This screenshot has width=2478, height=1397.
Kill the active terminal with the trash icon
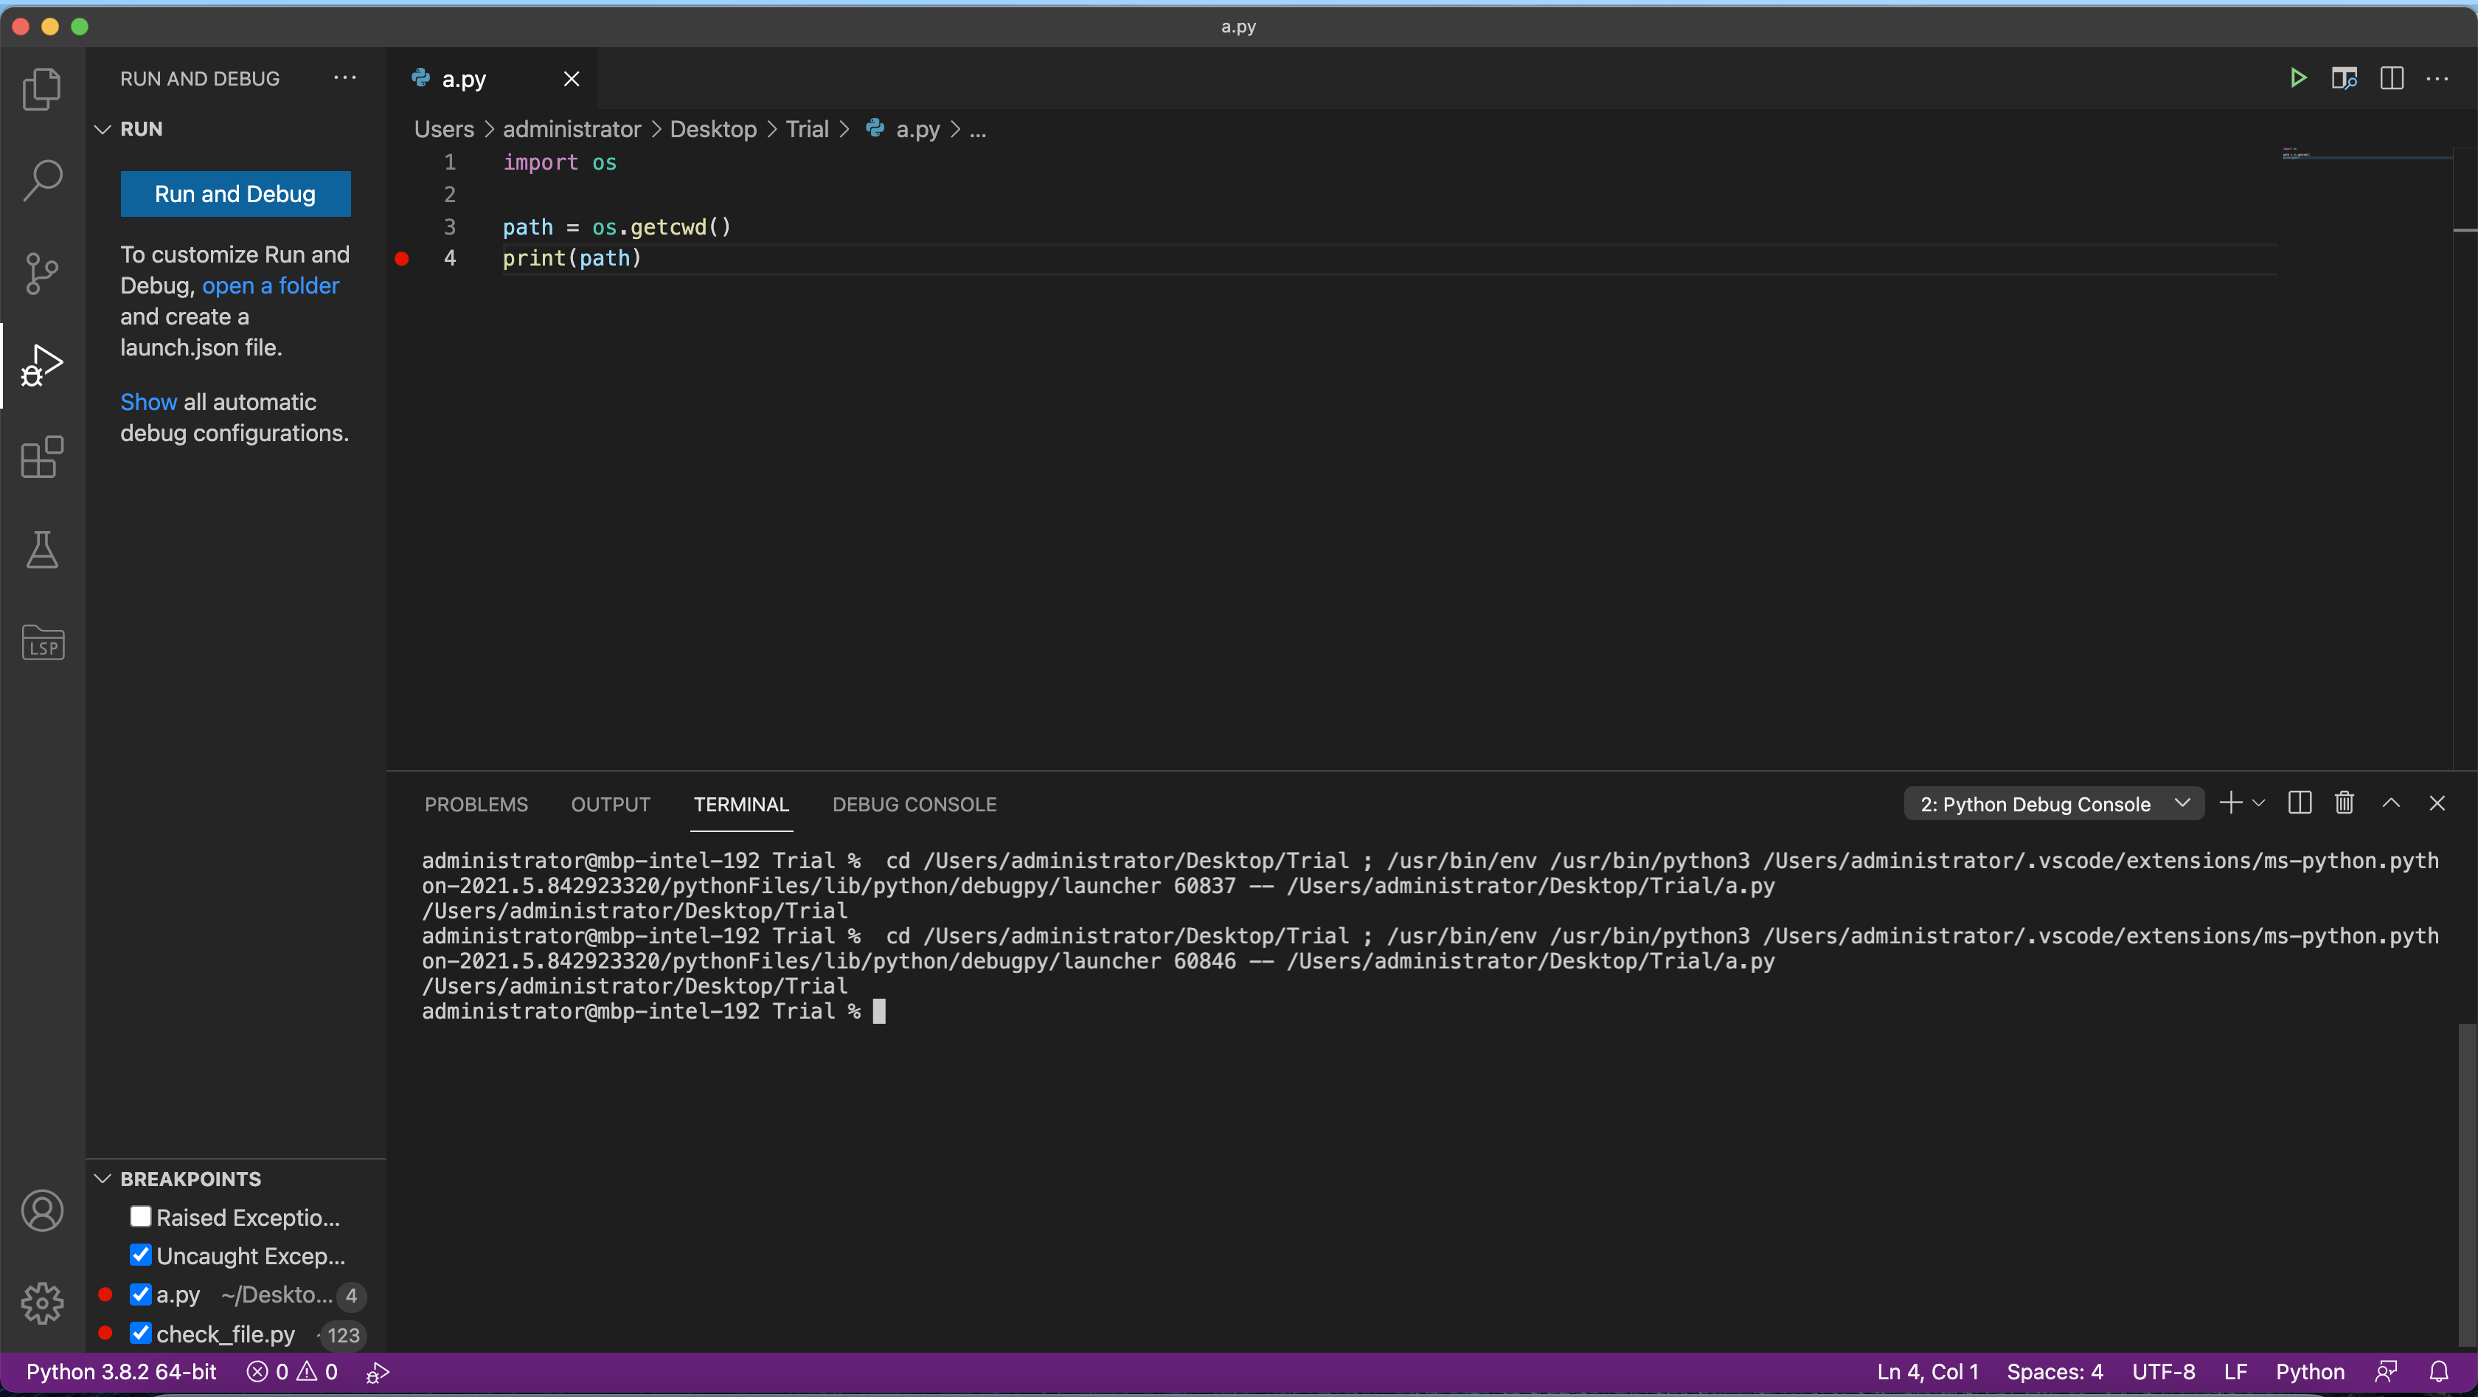2345,803
